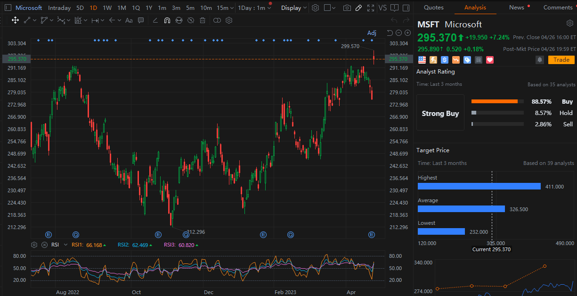Expand the polyline channel tool dropdown

tap(52, 20)
